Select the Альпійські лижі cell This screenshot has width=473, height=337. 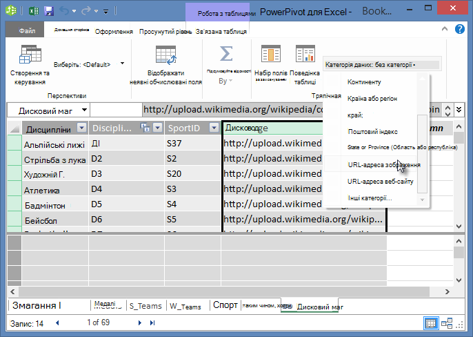55,144
